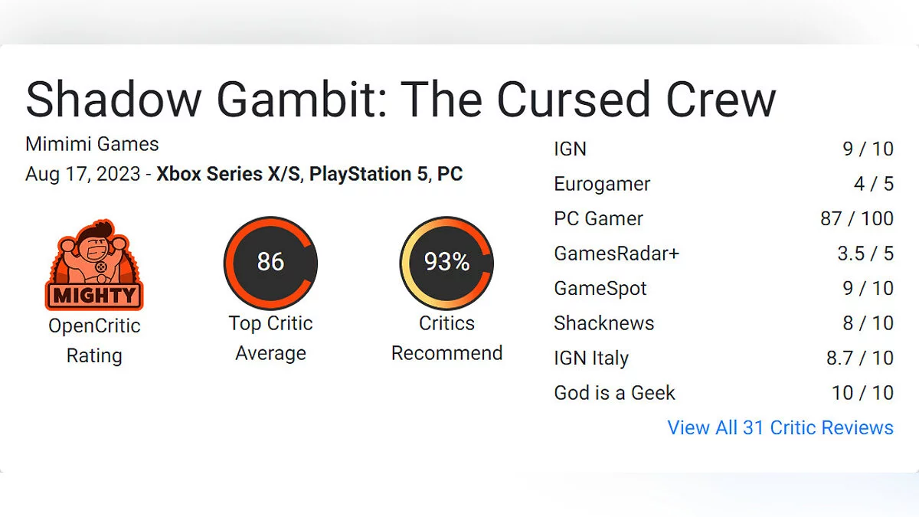
Task: Open the Shadow Gambit: The Cursed Crew title
Action: pyautogui.click(x=401, y=98)
